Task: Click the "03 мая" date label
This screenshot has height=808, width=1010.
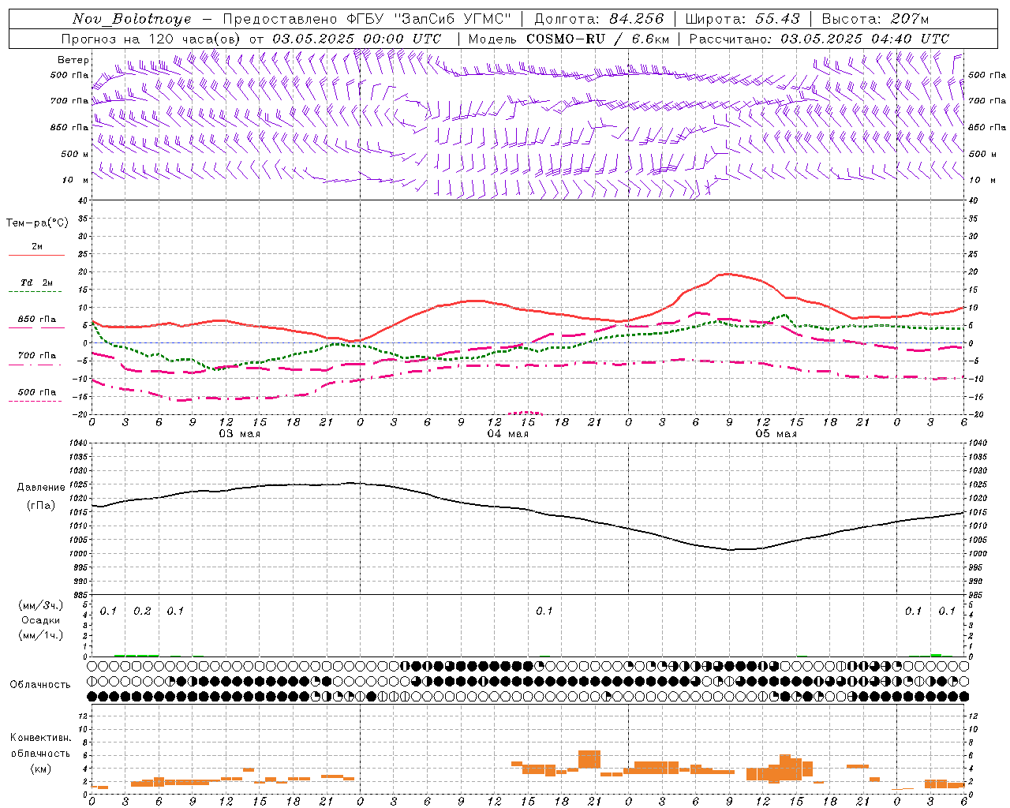Action: (x=239, y=434)
